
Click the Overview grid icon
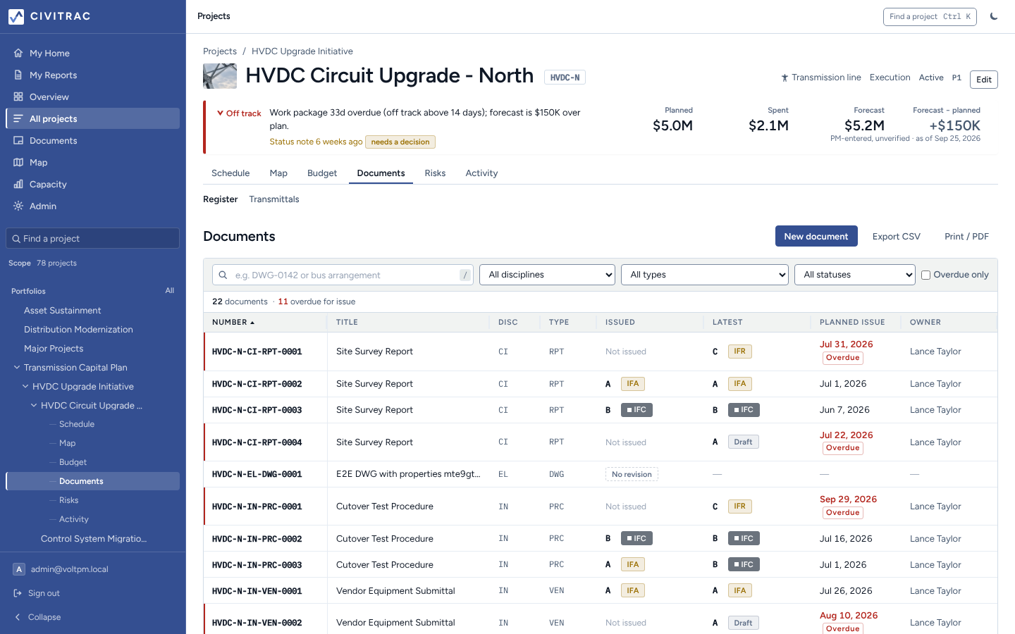point(18,97)
